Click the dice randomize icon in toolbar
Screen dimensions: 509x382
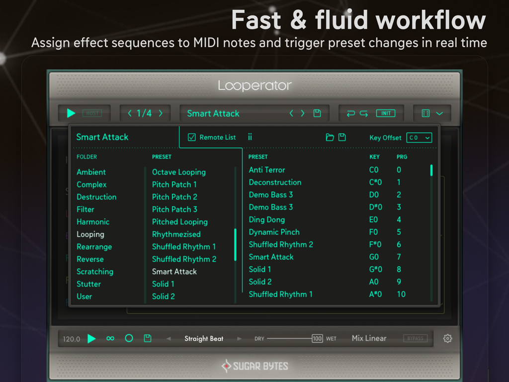click(x=425, y=113)
